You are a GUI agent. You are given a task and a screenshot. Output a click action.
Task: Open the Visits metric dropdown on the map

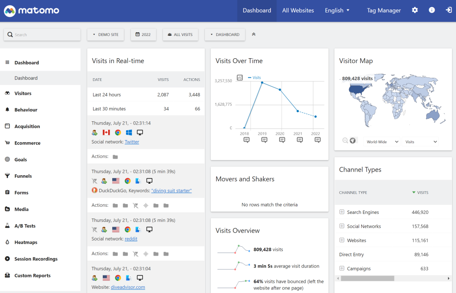(x=420, y=141)
